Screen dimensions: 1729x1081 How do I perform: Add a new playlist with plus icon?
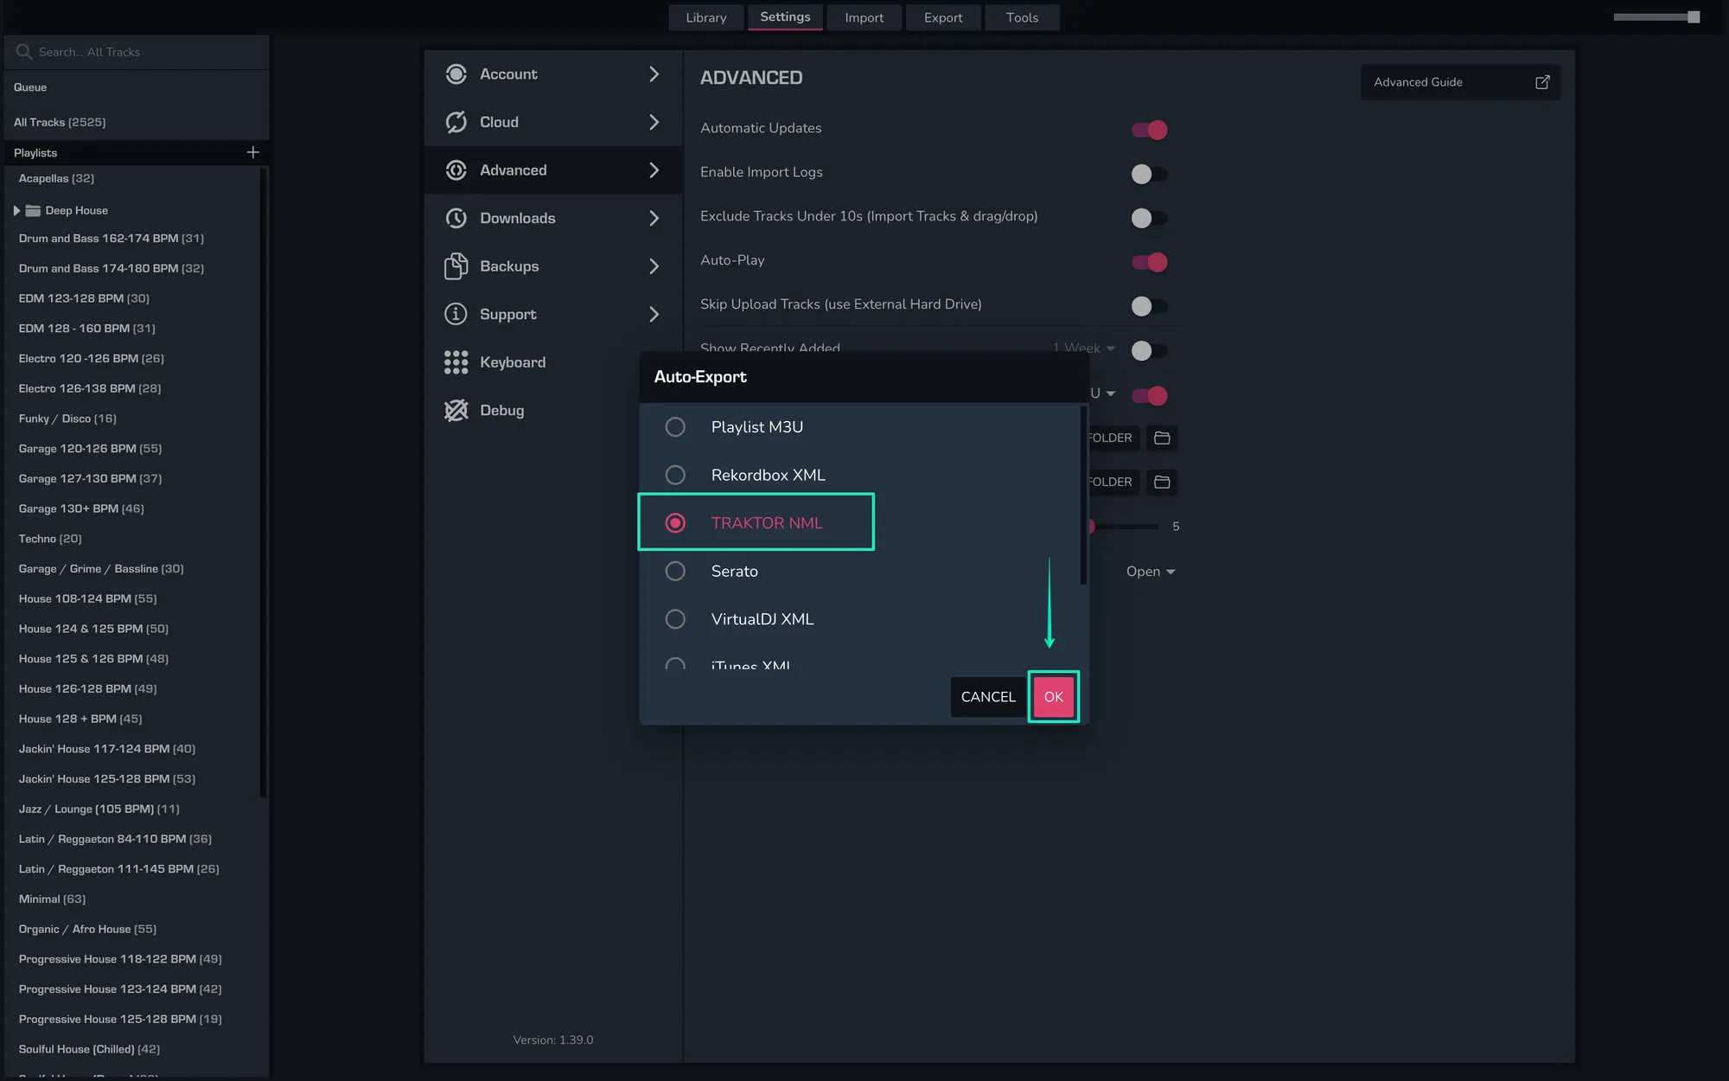tap(252, 152)
